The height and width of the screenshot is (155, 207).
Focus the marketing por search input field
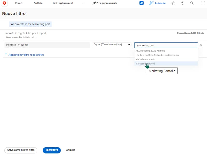[166, 45]
